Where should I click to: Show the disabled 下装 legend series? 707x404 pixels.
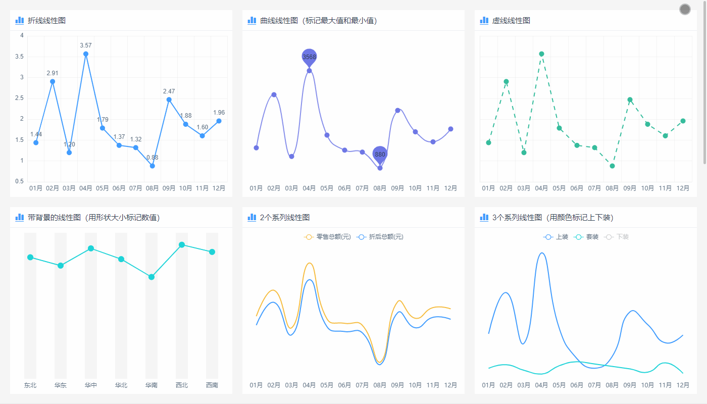(x=617, y=237)
